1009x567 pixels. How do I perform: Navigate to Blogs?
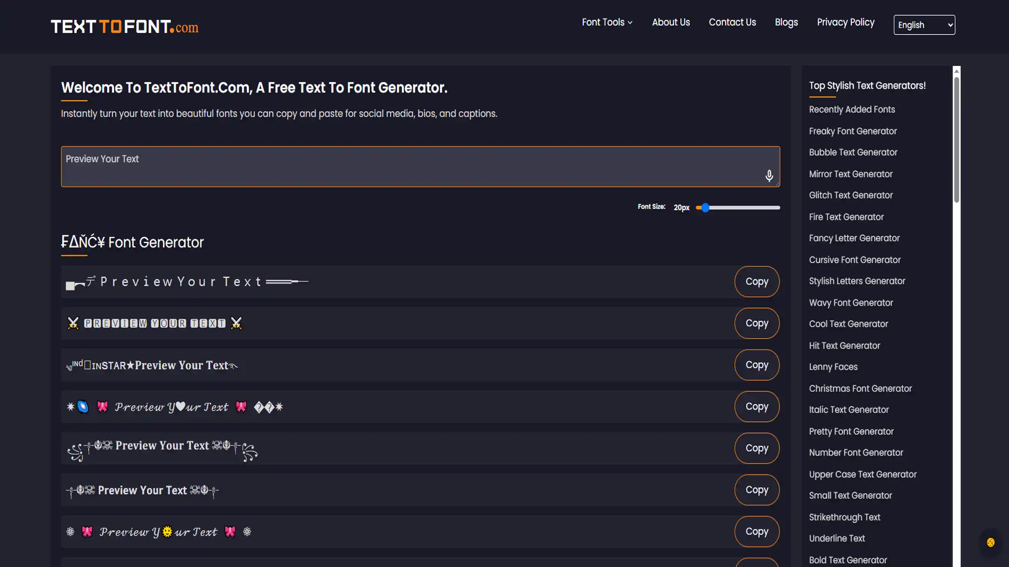tap(786, 22)
